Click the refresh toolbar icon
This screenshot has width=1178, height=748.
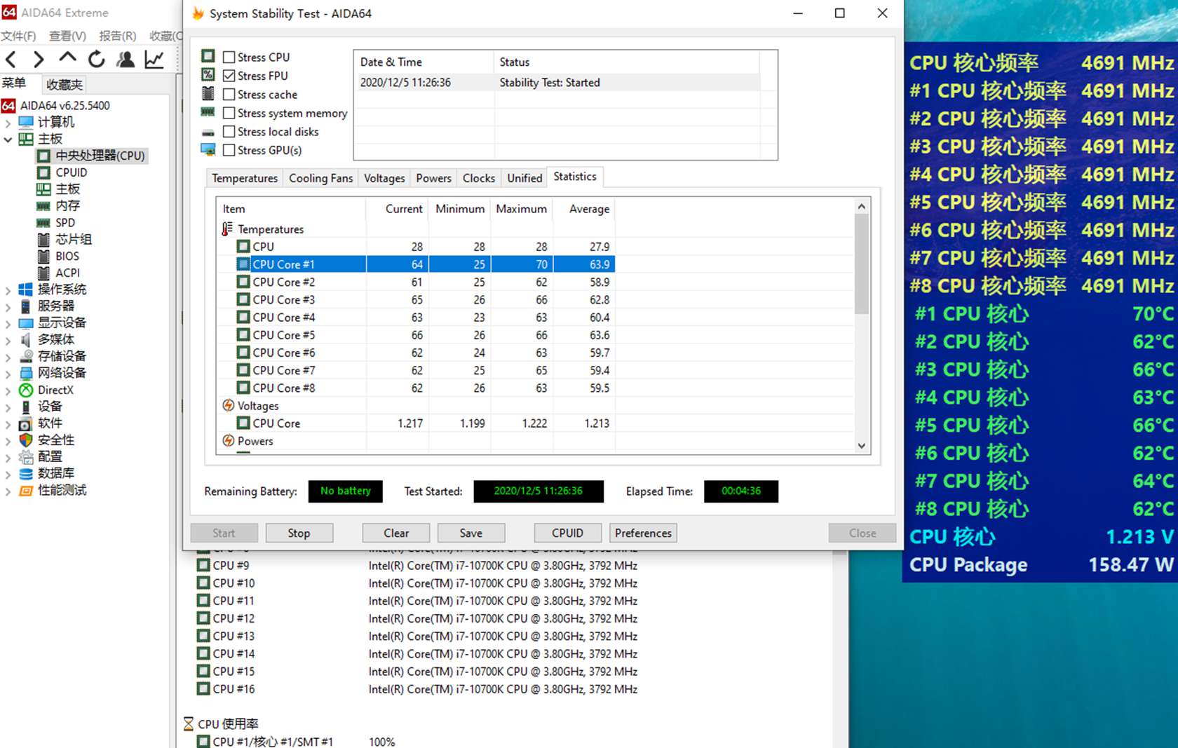coord(96,60)
